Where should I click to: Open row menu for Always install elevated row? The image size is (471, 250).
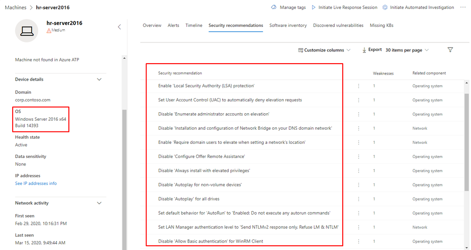(x=358, y=171)
